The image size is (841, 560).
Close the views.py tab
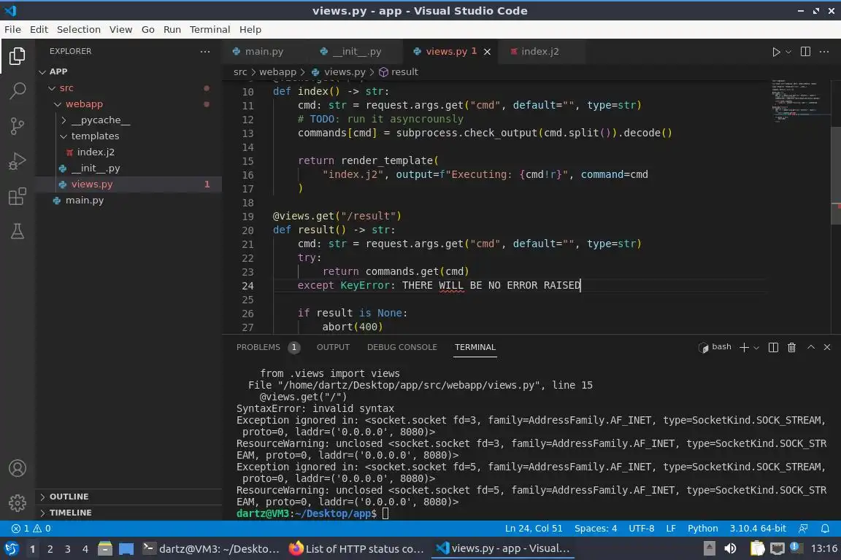pyautogui.click(x=487, y=52)
